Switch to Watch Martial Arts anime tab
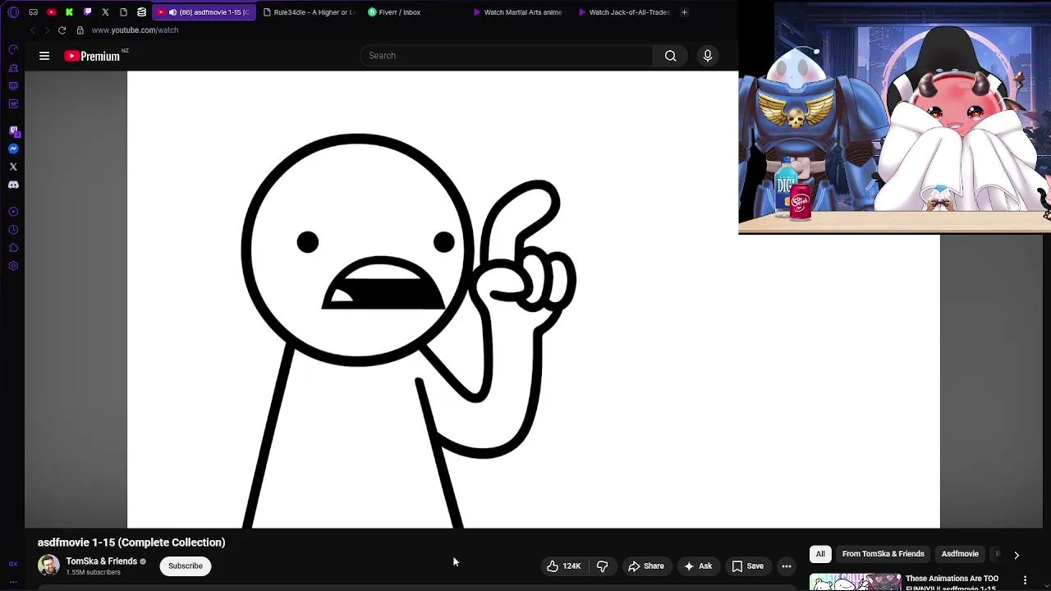 point(518,12)
